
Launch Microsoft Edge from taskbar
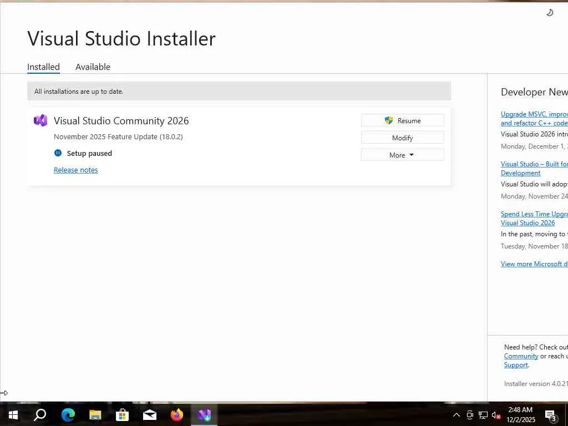pyautogui.click(x=68, y=415)
